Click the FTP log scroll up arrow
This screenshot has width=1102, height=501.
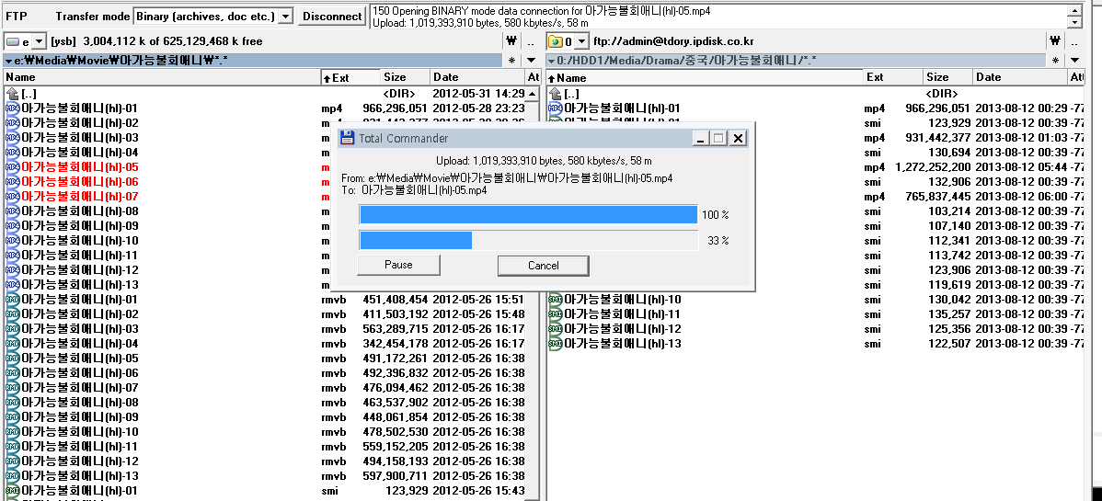(x=1074, y=10)
